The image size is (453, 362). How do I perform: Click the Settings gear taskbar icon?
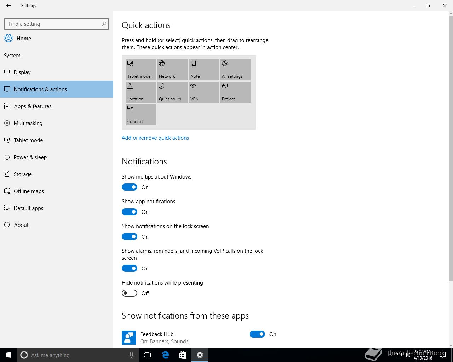click(200, 355)
